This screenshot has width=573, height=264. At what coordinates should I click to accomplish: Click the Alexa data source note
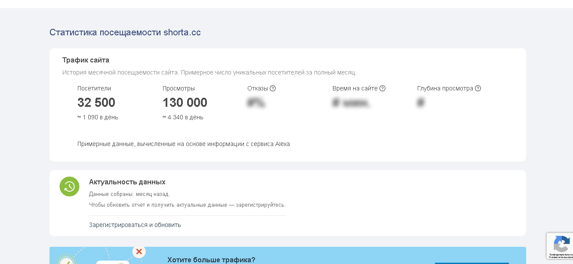183,144
